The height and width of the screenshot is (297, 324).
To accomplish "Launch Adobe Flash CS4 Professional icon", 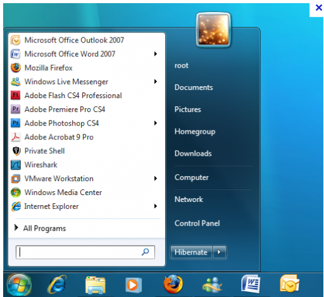I will coord(16,96).
